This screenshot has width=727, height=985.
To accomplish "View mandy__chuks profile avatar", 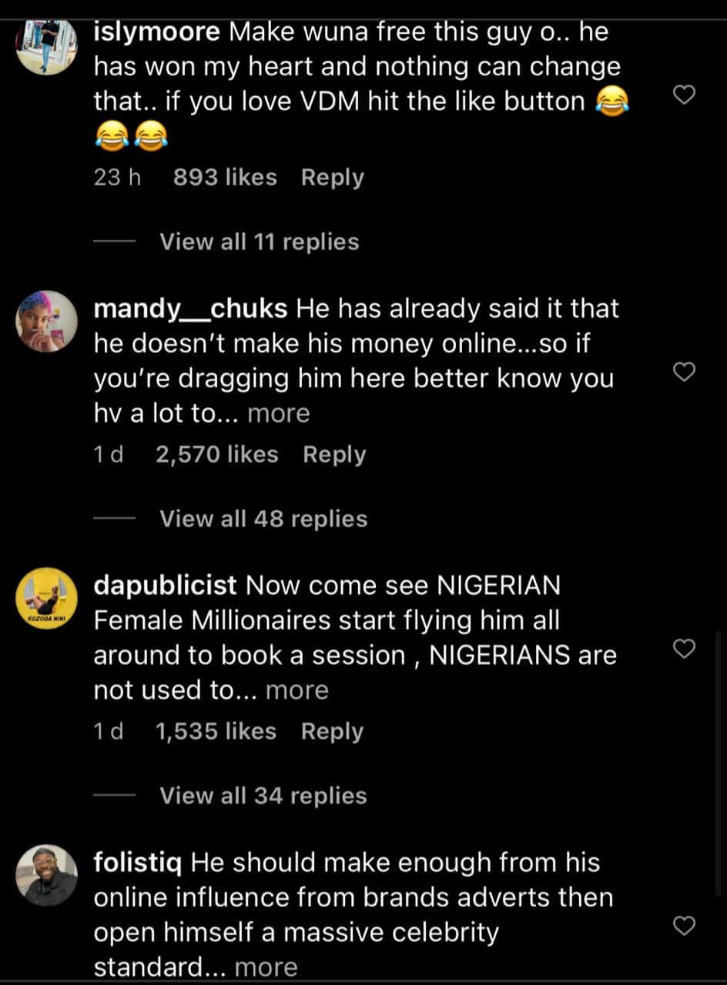I will click(46, 321).
